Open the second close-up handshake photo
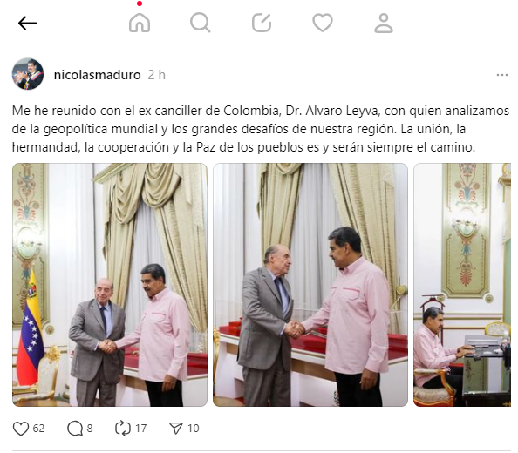 coord(310,285)
